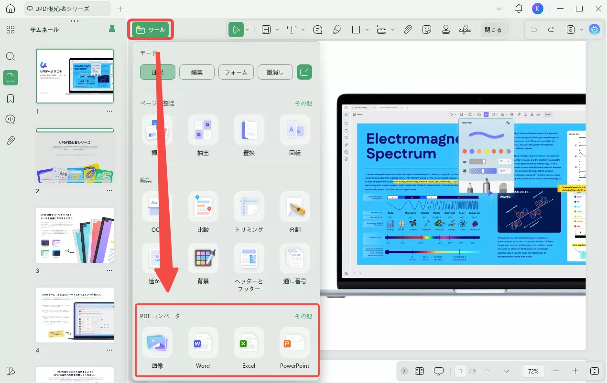Switch to フォーム mode
This screenshot has width=607, height=383.
pos(236,72)
